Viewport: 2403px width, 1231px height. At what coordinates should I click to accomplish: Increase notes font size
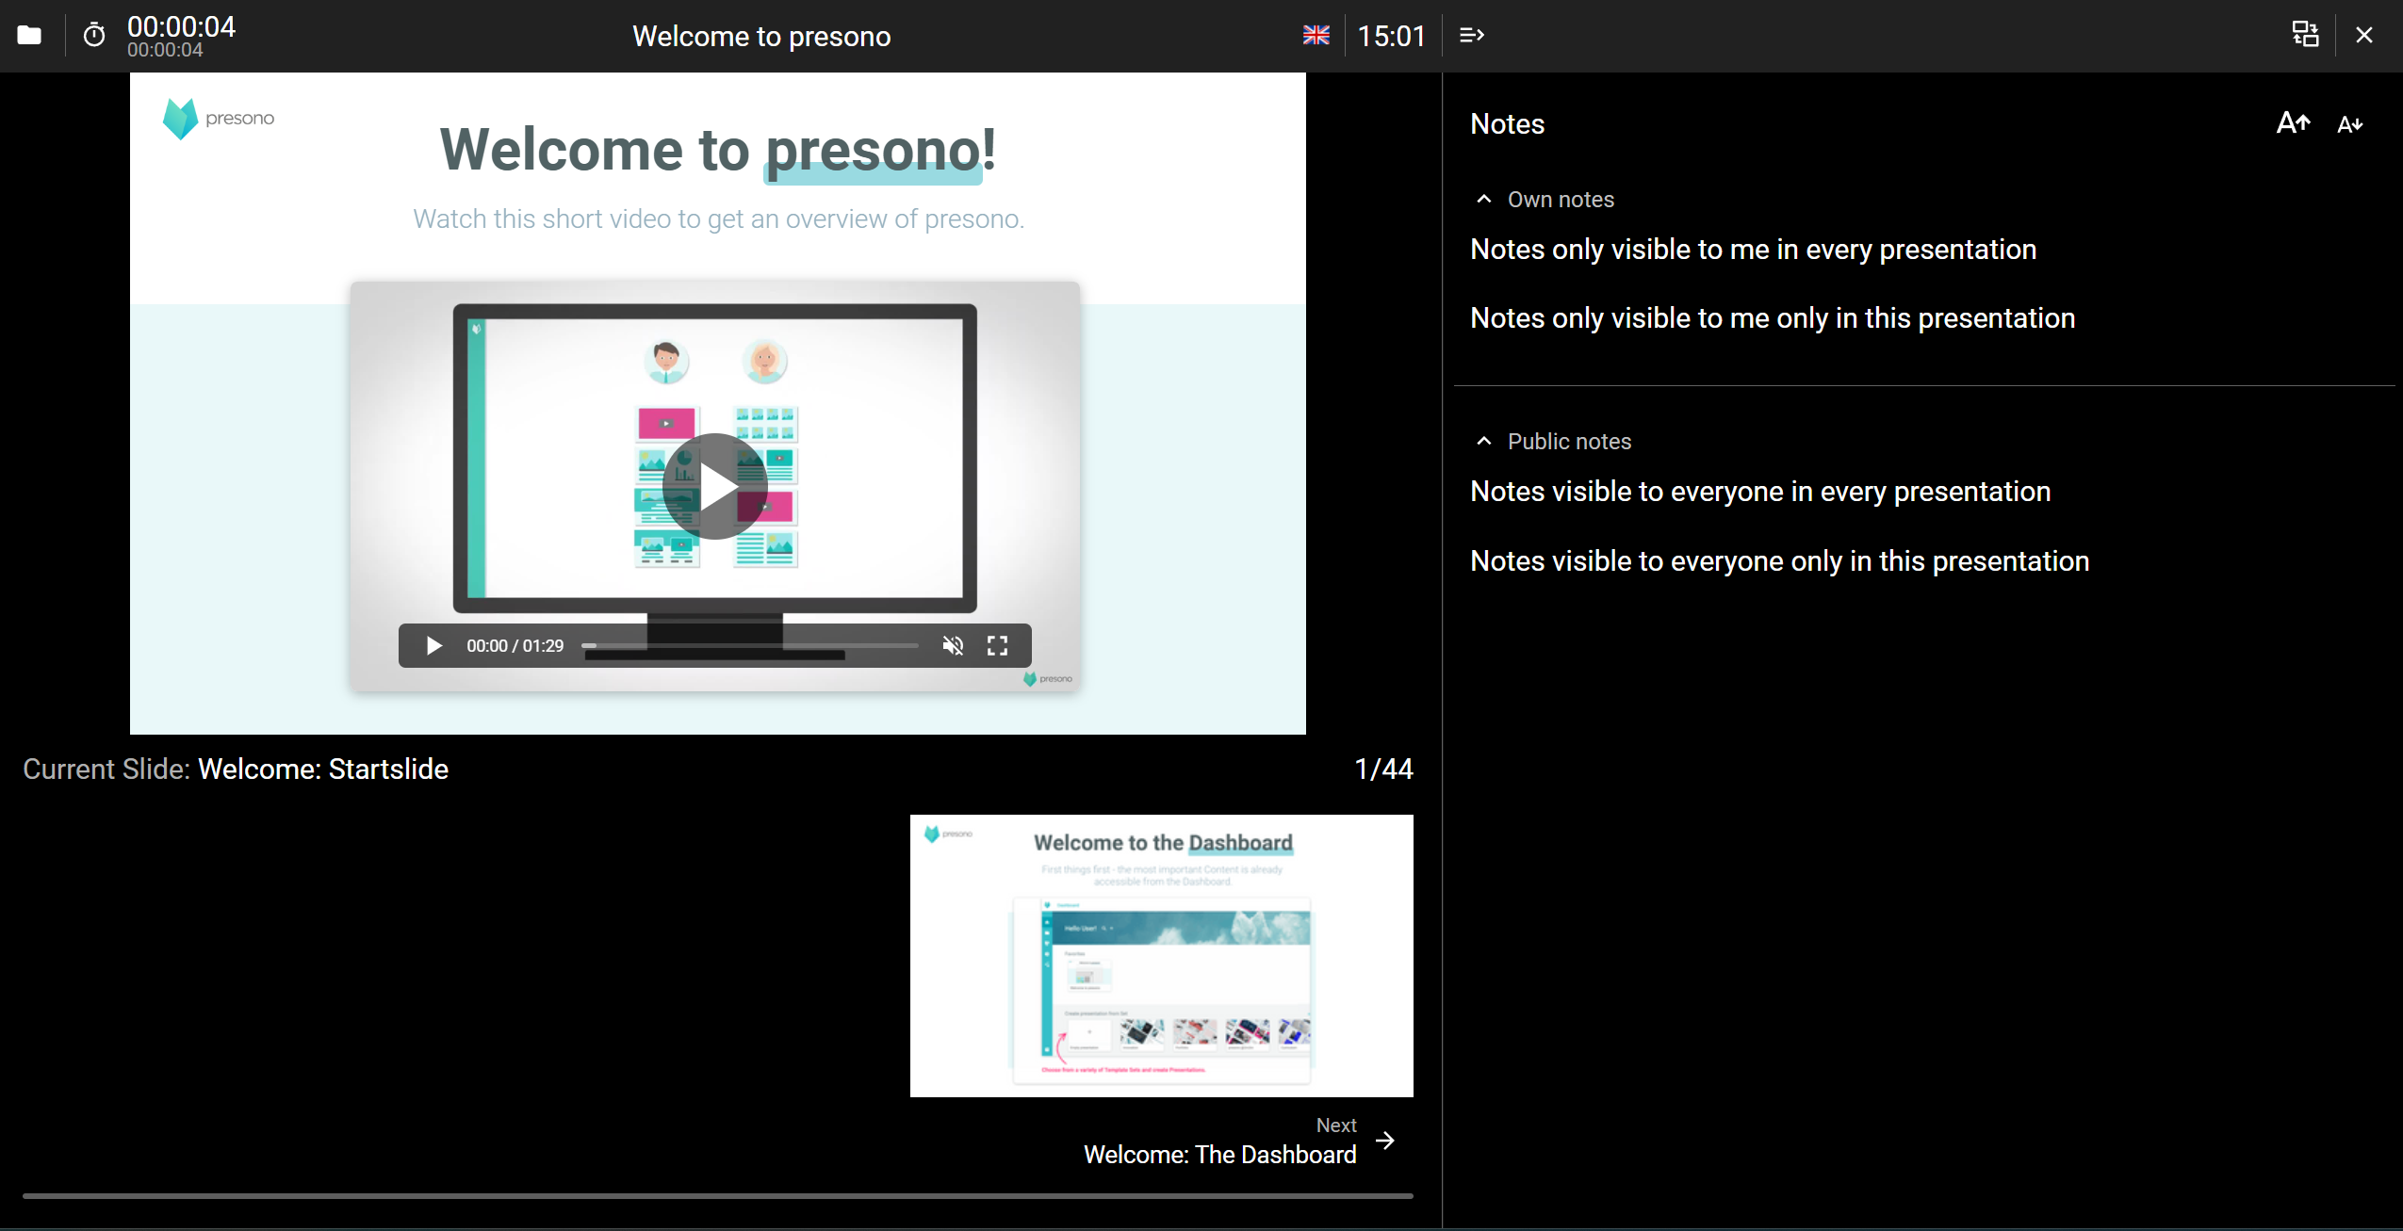[x=2293, y=123]
